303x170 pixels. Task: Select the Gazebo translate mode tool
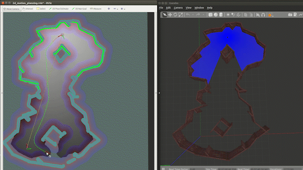point(170,15)
